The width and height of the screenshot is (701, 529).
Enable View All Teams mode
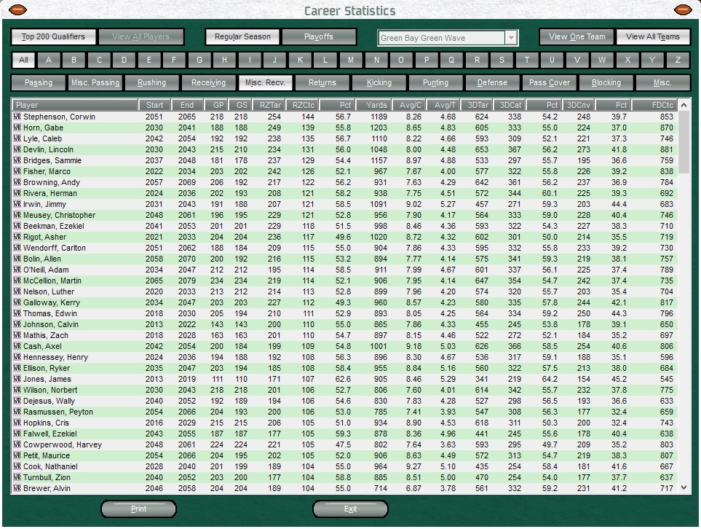pyautogui.click(x=652, y=37)
